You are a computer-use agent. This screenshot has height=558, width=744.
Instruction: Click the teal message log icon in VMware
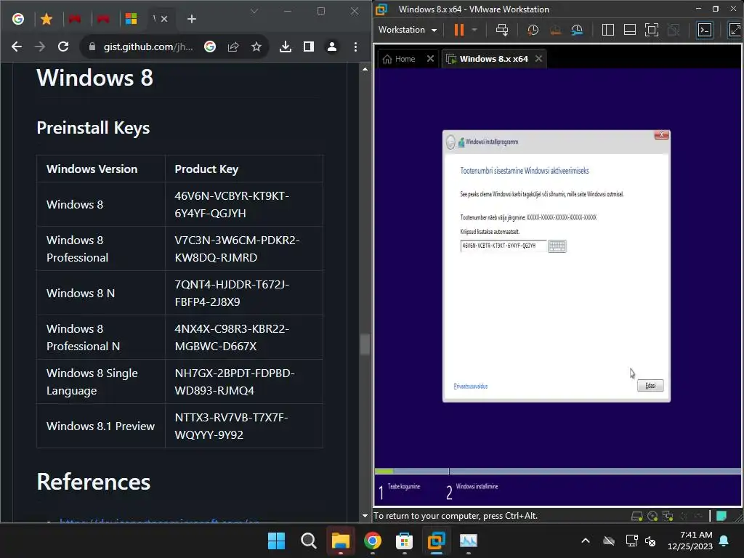[x=721, y=516]
